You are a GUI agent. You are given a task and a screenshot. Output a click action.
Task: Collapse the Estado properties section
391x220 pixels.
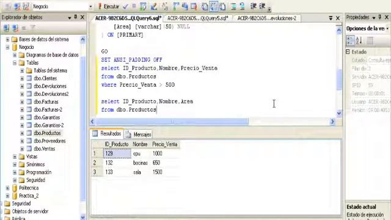[348, 51]
